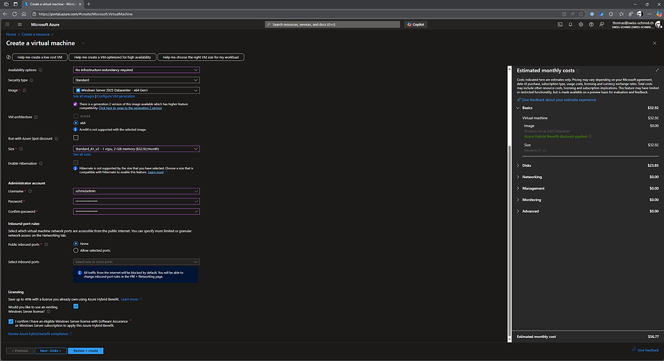Open a new browser tab

tap(89, 4)
